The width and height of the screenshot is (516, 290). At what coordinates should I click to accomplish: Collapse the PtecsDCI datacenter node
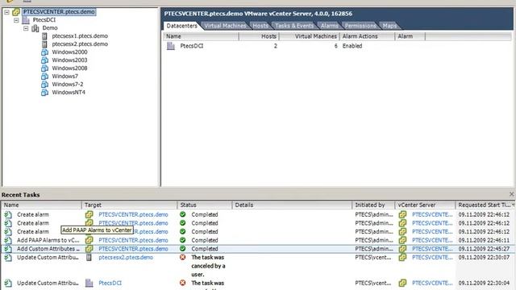[x=16, y=20]
